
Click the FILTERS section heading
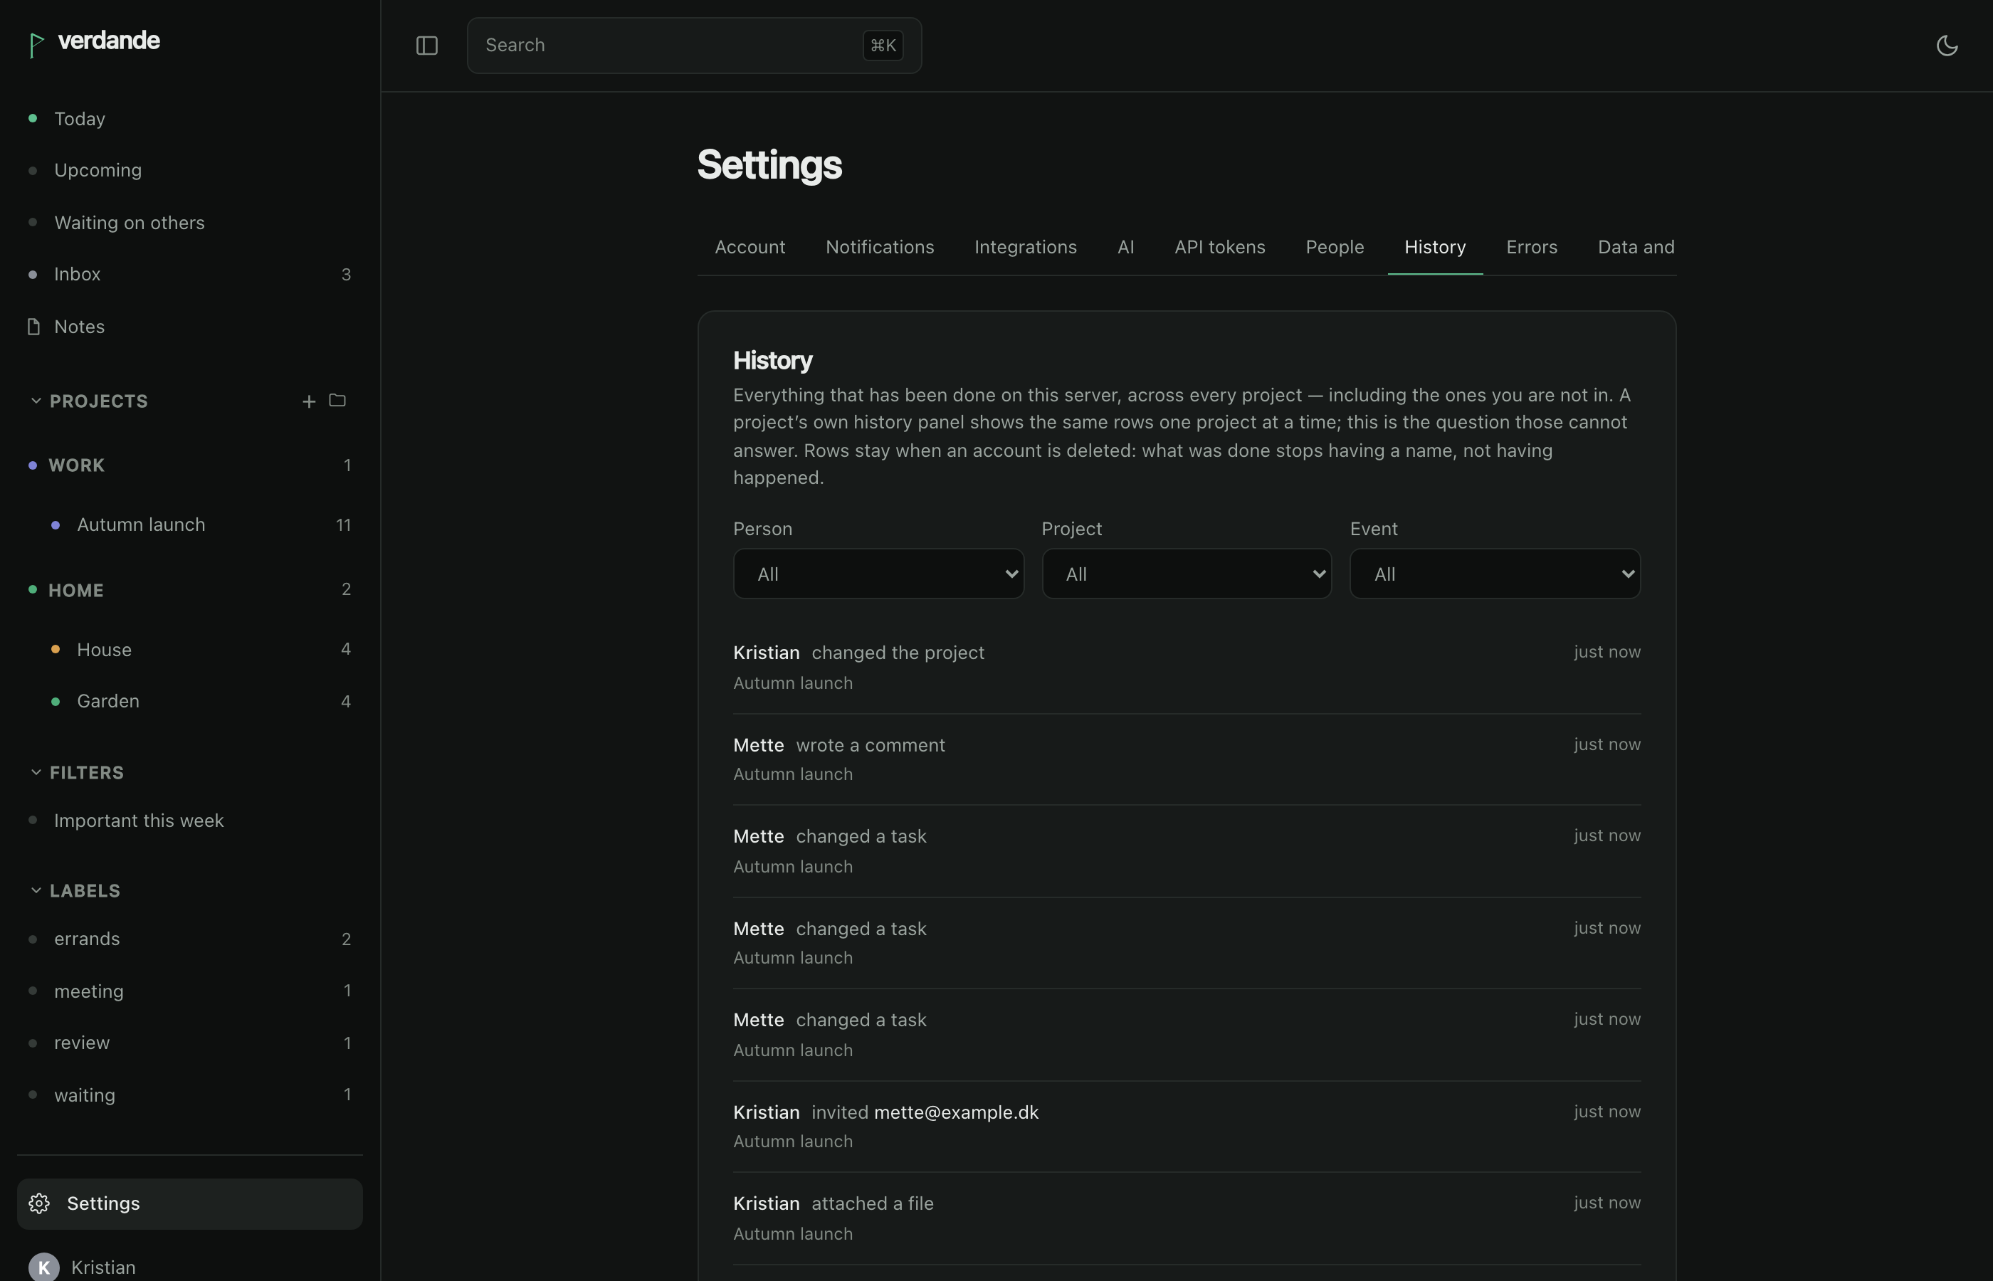pyautogui.click(x=87, y=772)
